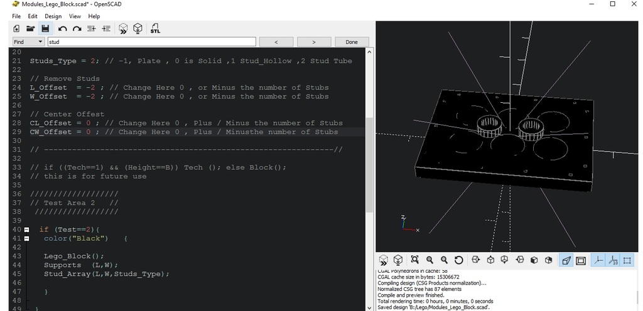Export the design as STL
643x311 pixels.
tap(155, 29)
